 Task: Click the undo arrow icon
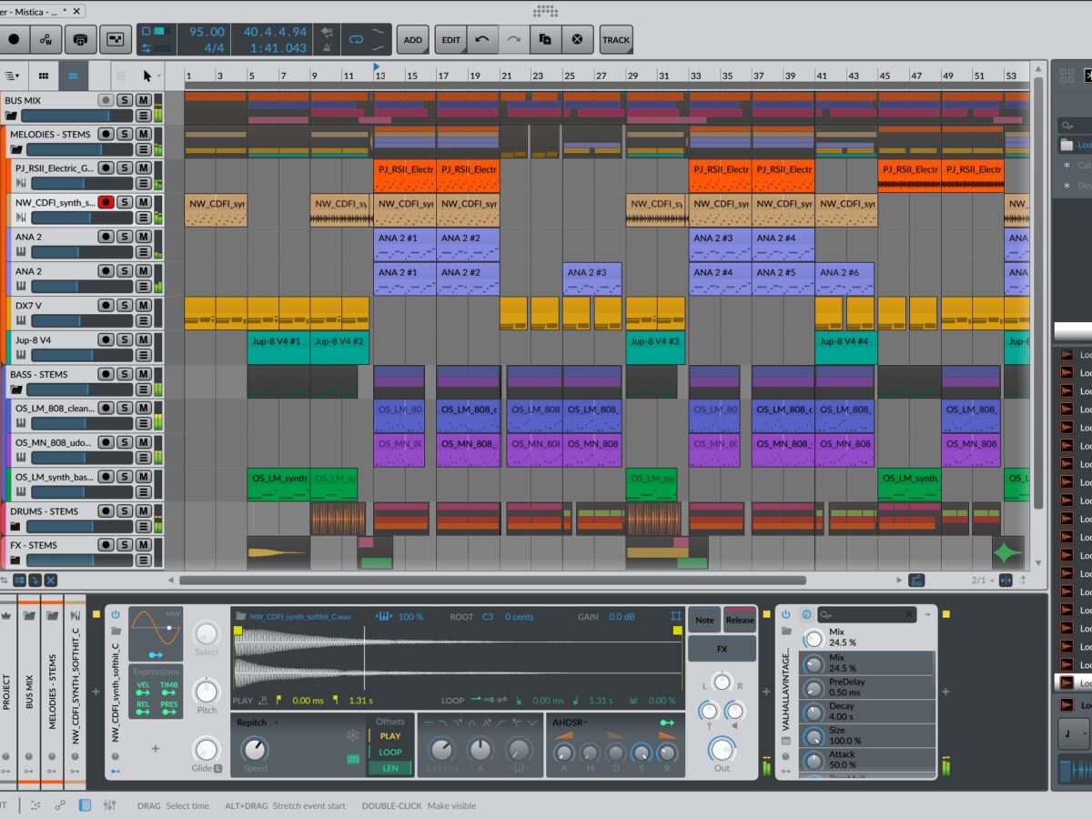pos(482,40)
